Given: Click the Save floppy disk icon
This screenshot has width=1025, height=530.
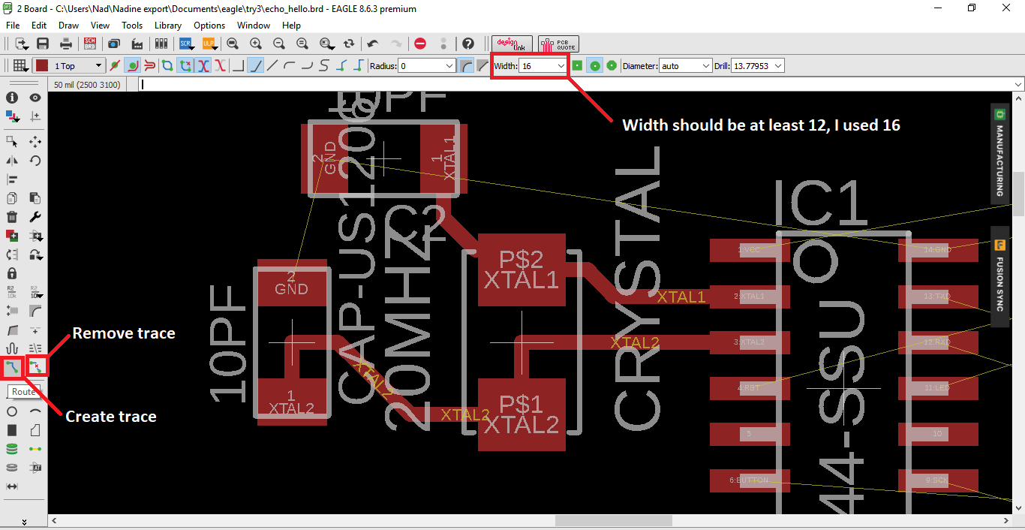Looking at the screenshot, I should coord(43,44).
